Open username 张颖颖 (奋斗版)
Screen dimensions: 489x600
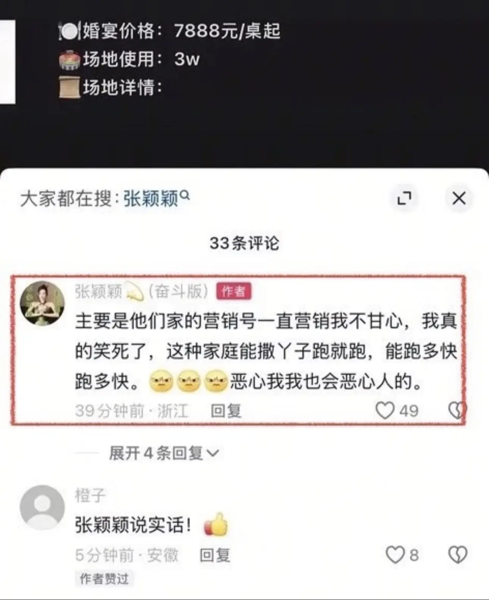pos(142,292)
